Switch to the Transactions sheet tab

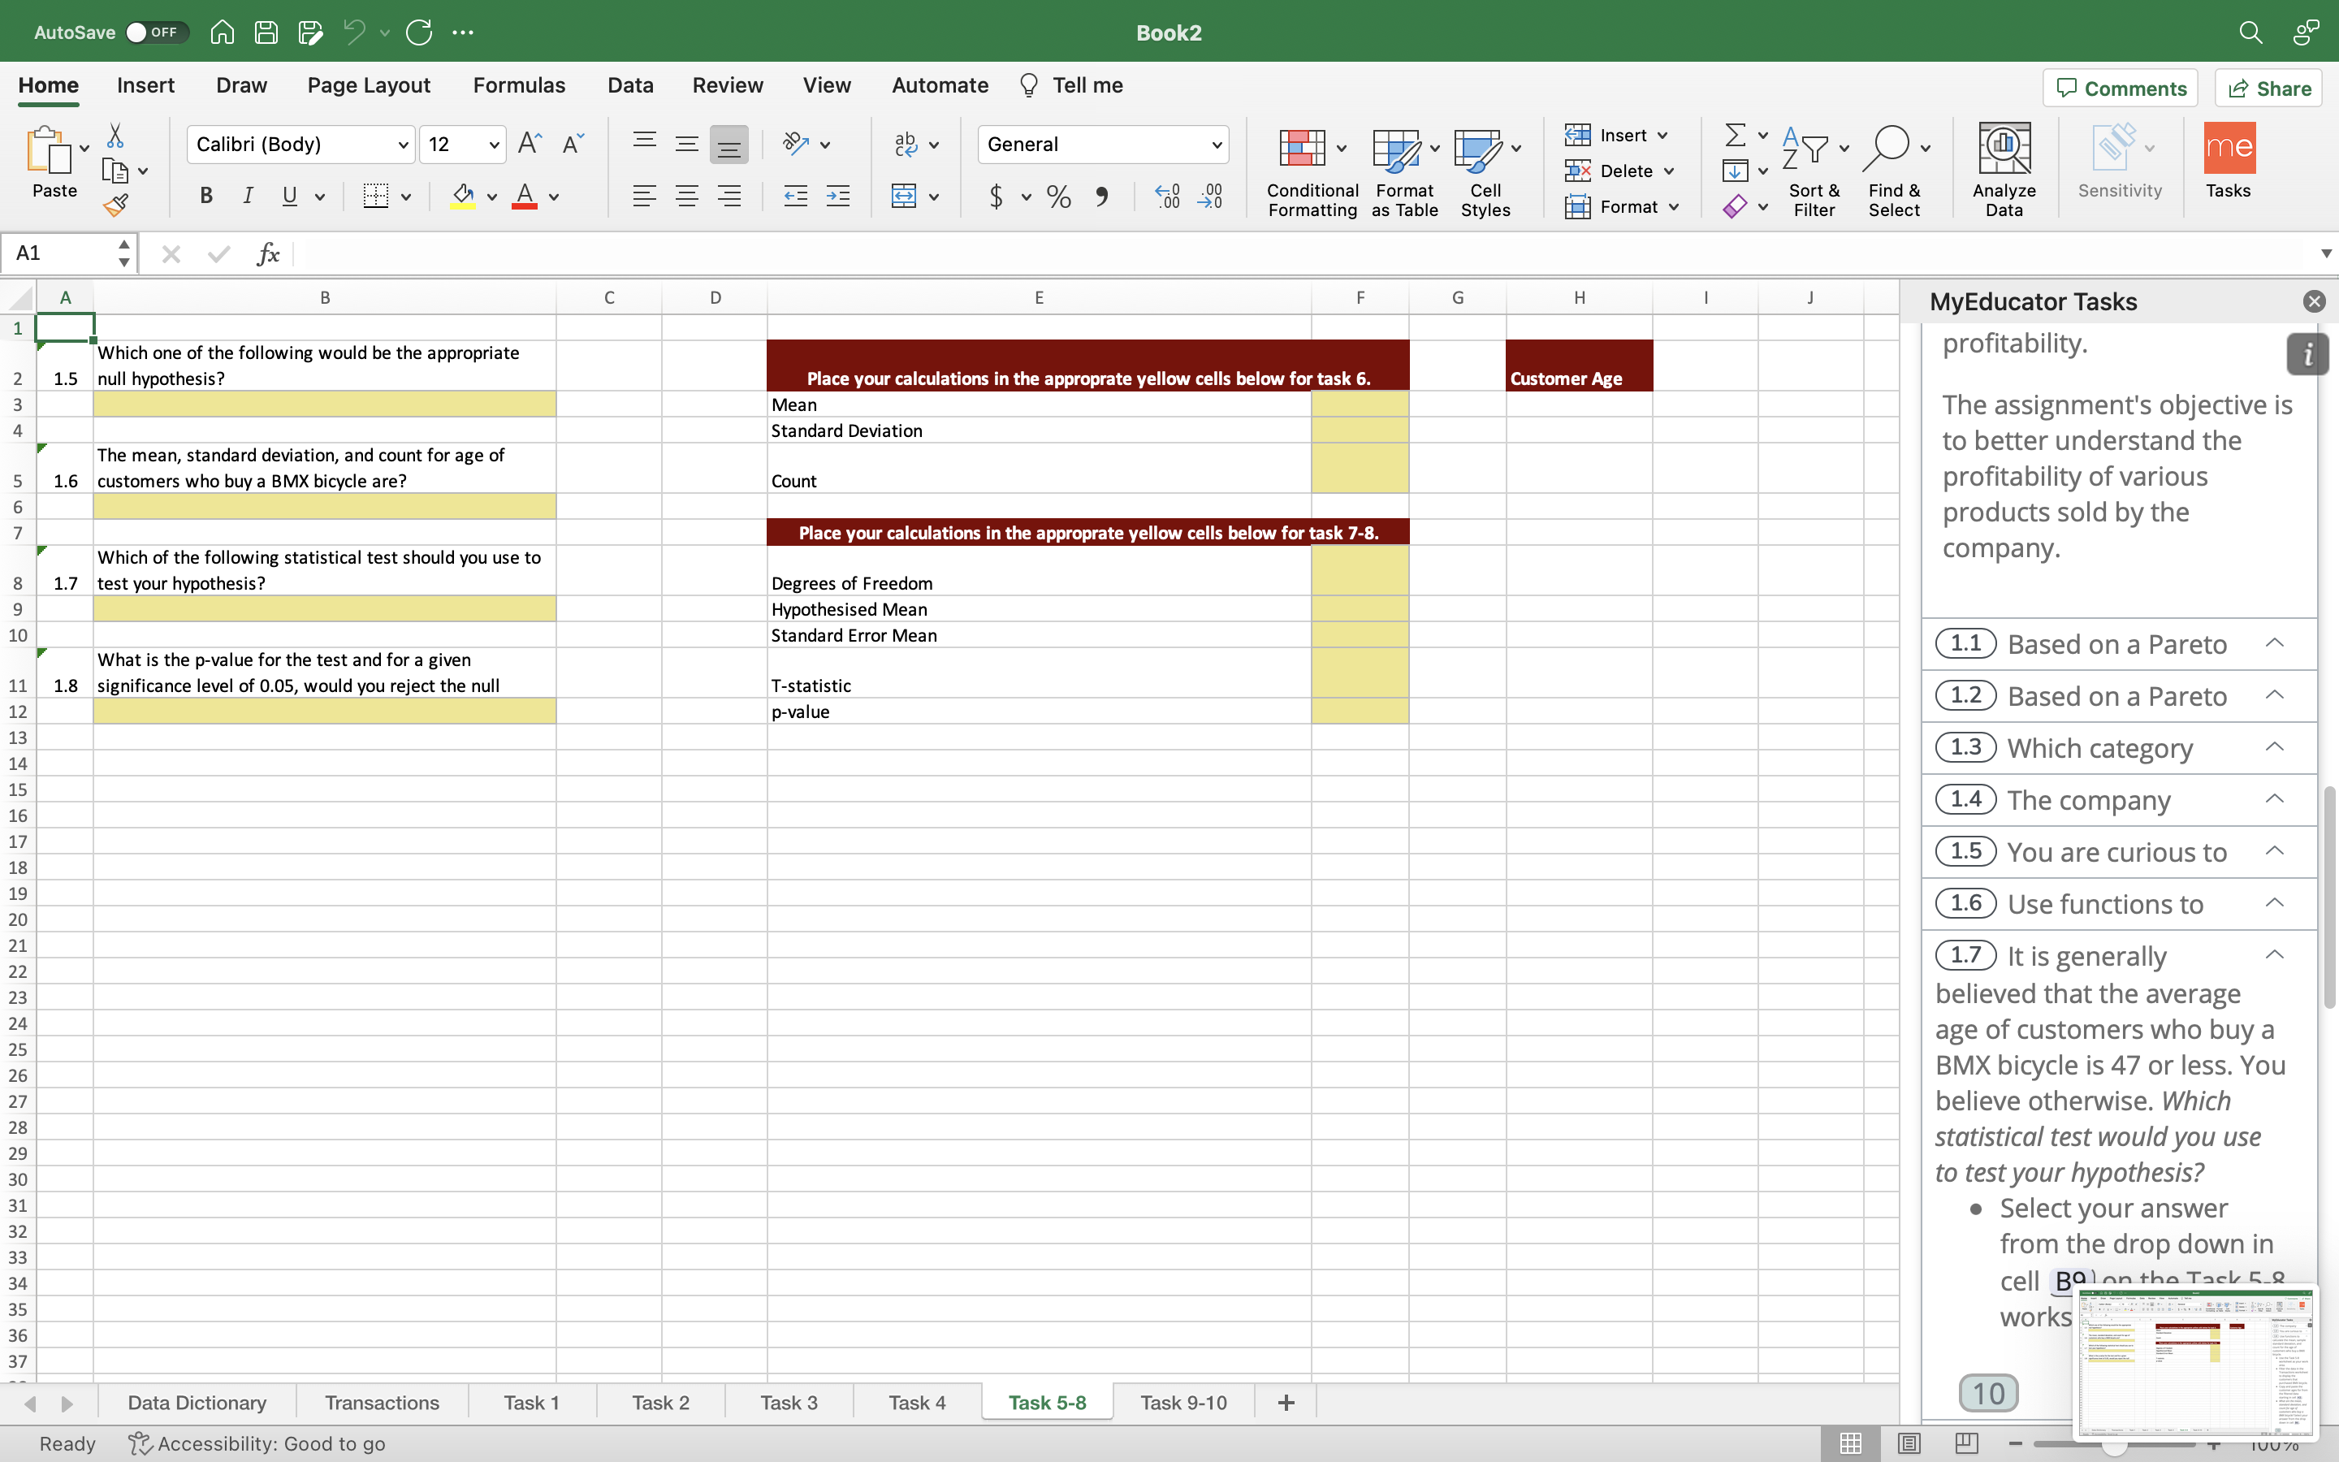tap(382, 1402)
